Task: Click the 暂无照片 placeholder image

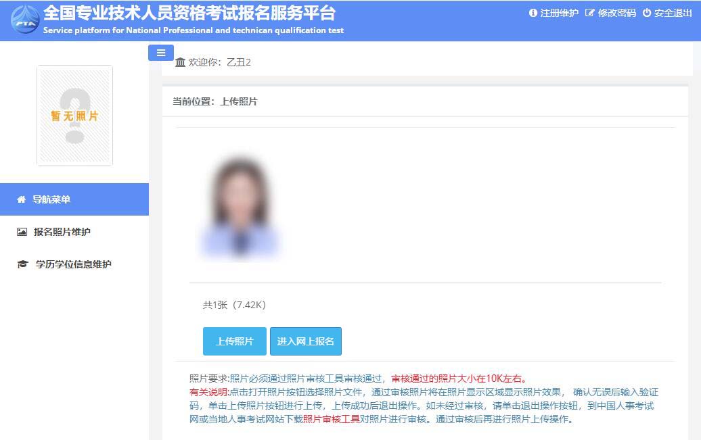Action: pyautogui.click(x=74, y=116)
